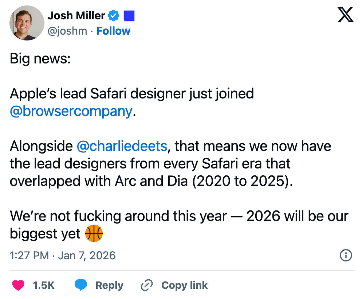The image size is (362, 299).
Task: Follow Josh Miller
Action: tap(113, 31)
